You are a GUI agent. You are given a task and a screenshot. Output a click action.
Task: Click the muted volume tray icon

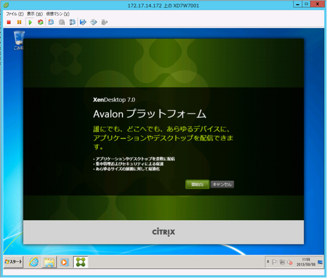click(x=290, y=262)
